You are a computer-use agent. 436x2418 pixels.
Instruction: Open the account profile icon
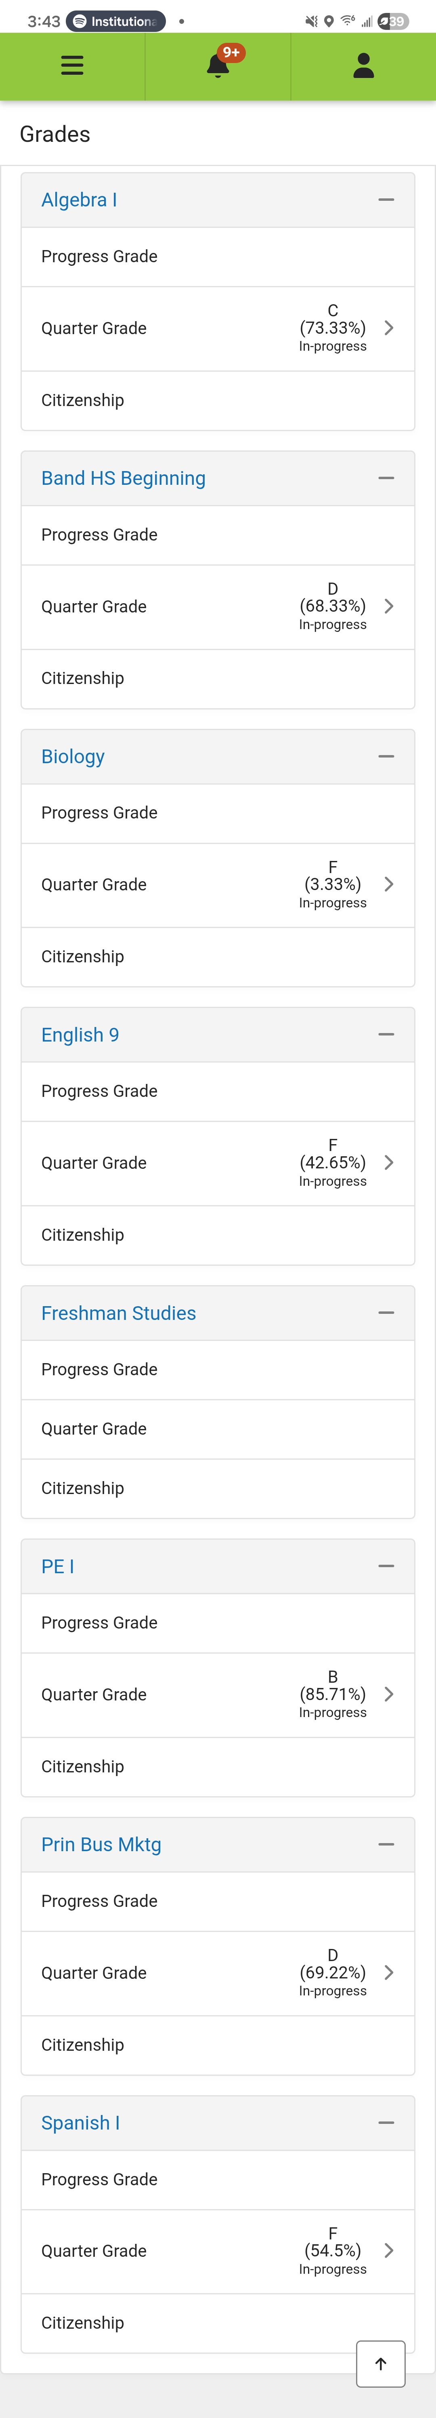363,66
